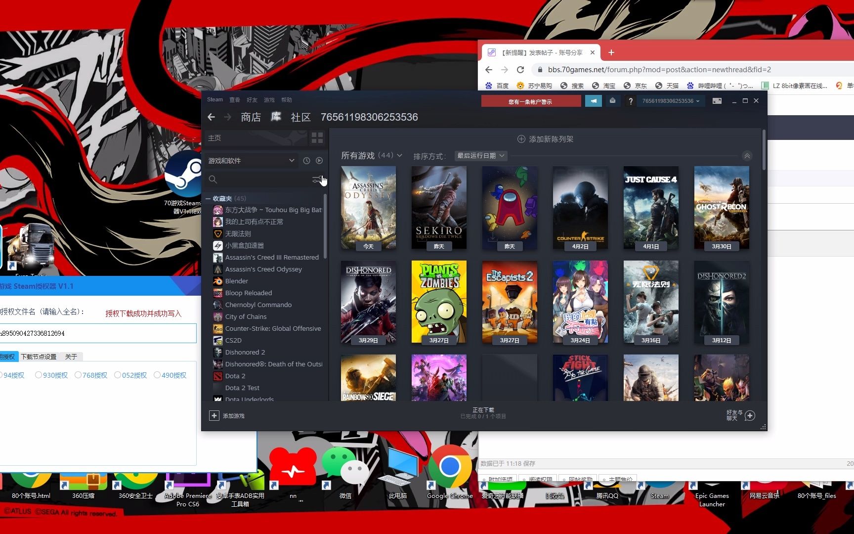Open 京东 bookmark in Chrome

(636, 86)
